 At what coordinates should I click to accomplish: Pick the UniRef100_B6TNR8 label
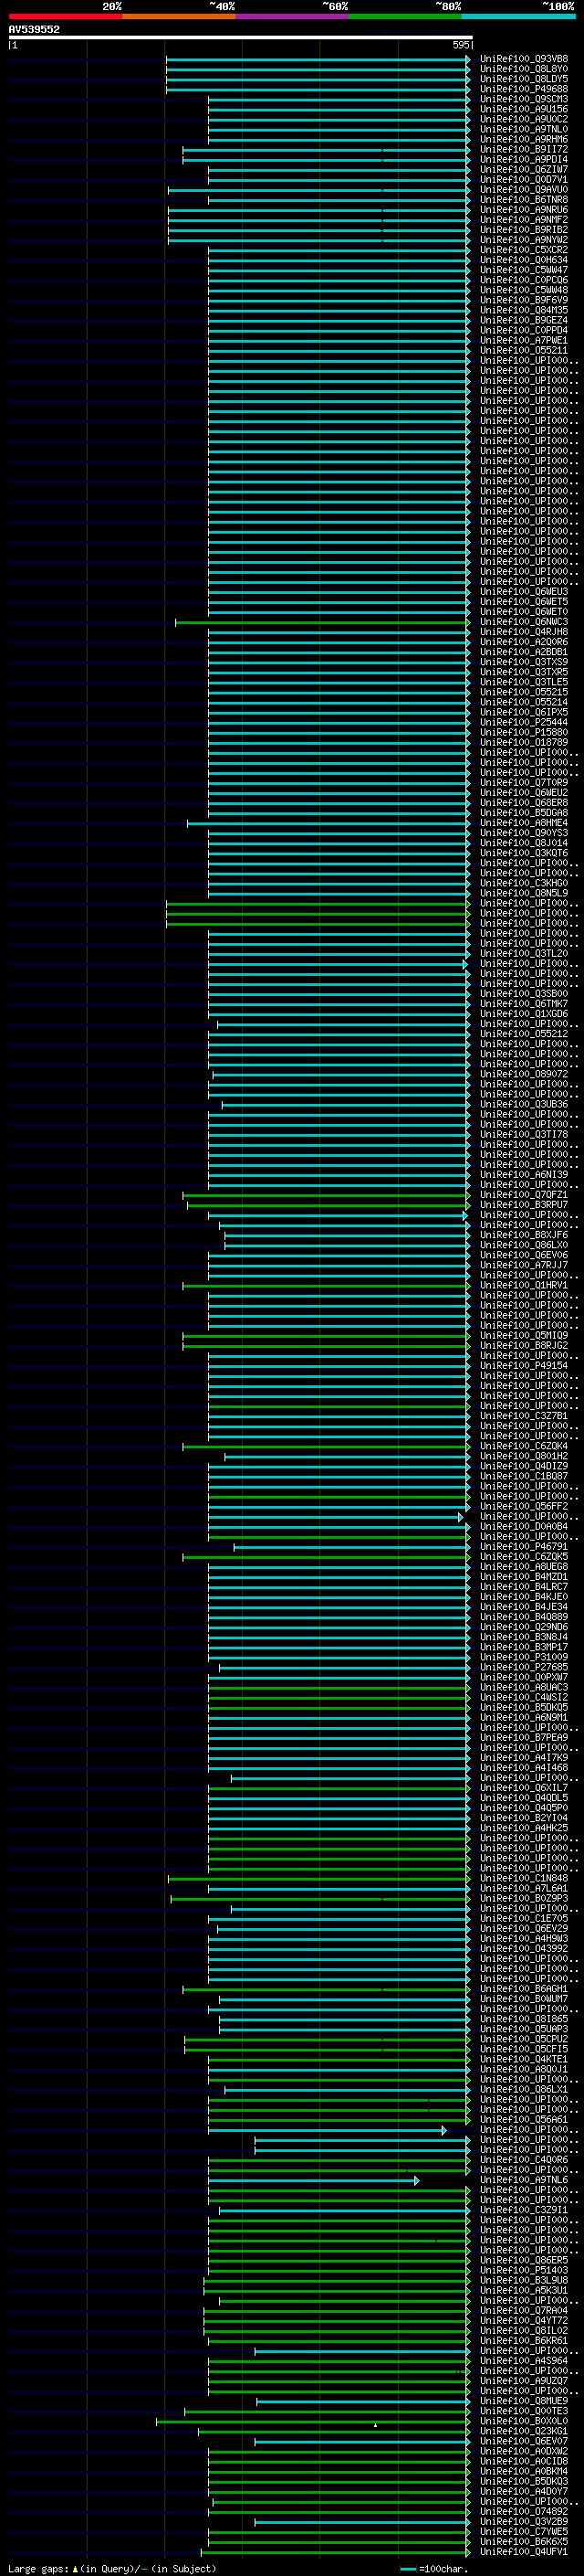tap(524, 200)
